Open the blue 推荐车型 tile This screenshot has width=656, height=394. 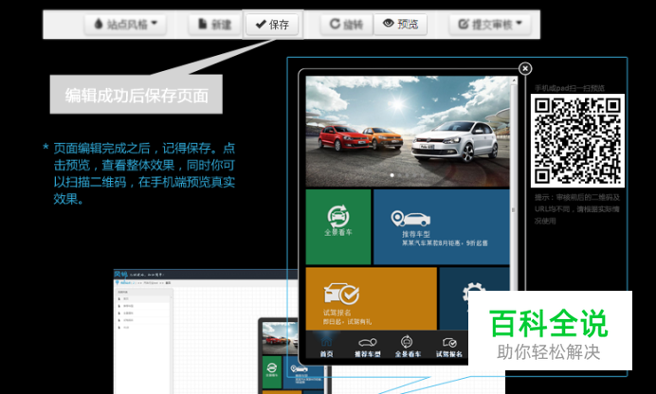[442, 227]
